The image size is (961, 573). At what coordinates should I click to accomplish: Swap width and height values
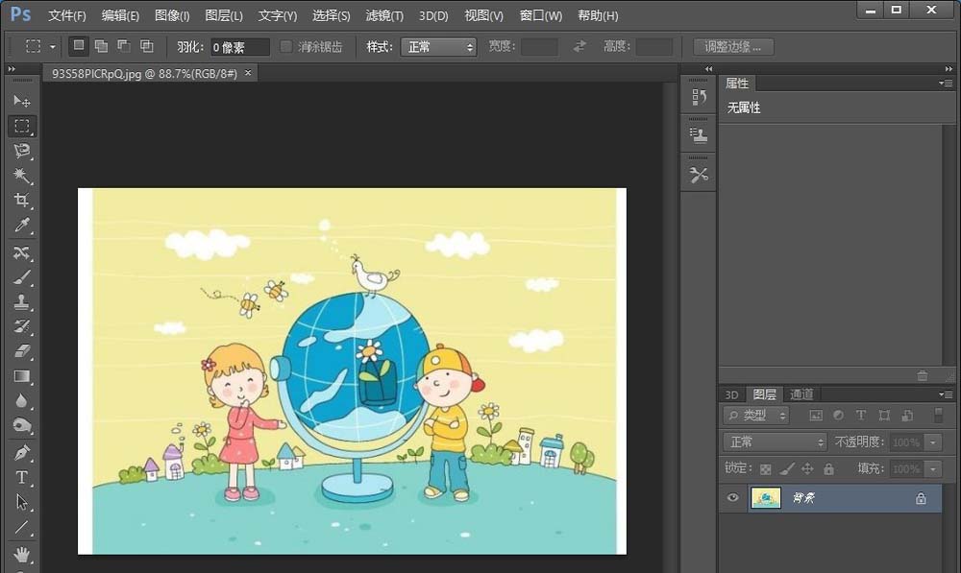(579, 46)
